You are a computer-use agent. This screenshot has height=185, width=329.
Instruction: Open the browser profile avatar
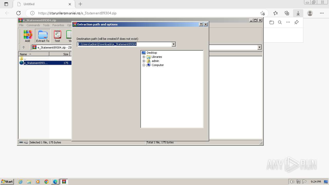[310, 13]
